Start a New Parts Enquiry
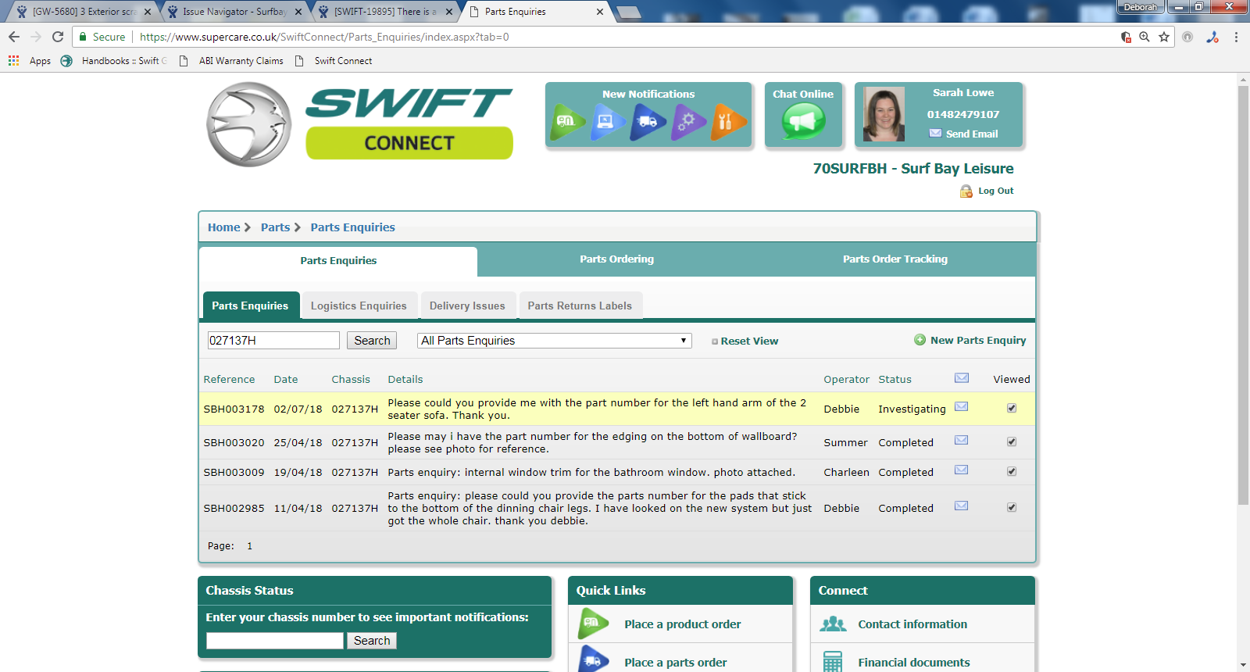1250x672 pixels. click(x=978, y=340)
